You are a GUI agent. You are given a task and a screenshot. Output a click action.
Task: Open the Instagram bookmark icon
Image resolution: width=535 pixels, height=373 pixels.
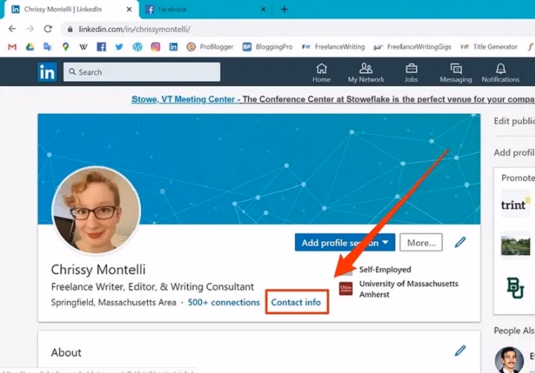pyautogui.click(x=155, y=47)
